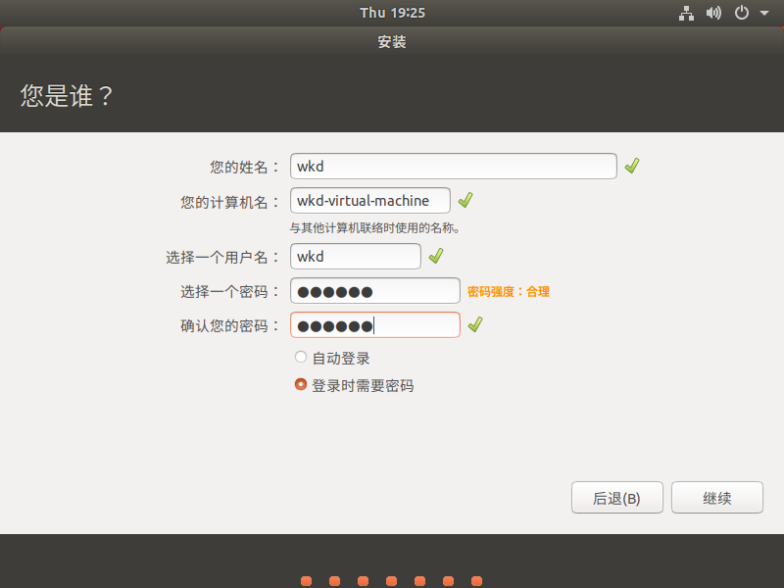Open the network connection icon in top bar
Screen dimensions: 784x588
(x=686, y=13)
